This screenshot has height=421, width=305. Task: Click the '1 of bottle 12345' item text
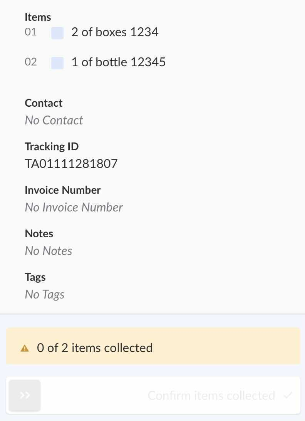[118, 62]
